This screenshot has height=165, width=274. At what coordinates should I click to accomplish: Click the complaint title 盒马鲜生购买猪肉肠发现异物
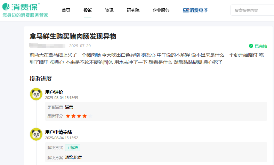(73, 36)
